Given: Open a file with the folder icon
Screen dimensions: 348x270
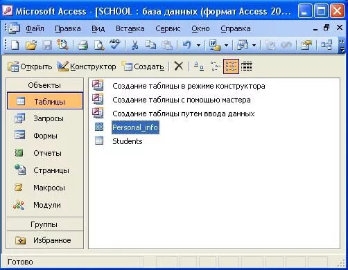Looking at the screenshot, I should tap(31, 45).
